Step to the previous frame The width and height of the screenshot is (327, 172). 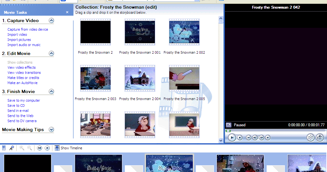(255, 137)
